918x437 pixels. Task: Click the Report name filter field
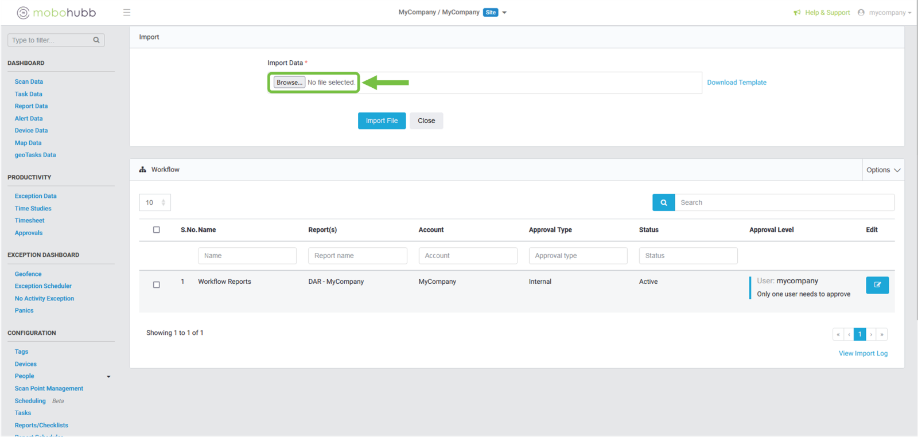(x=357, y=256)
